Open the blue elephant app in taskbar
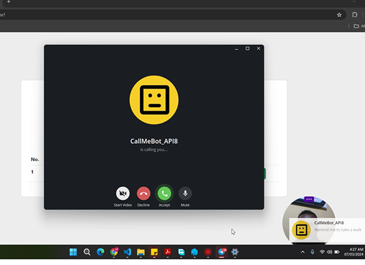The image size is (365, 265). point(194,252)
